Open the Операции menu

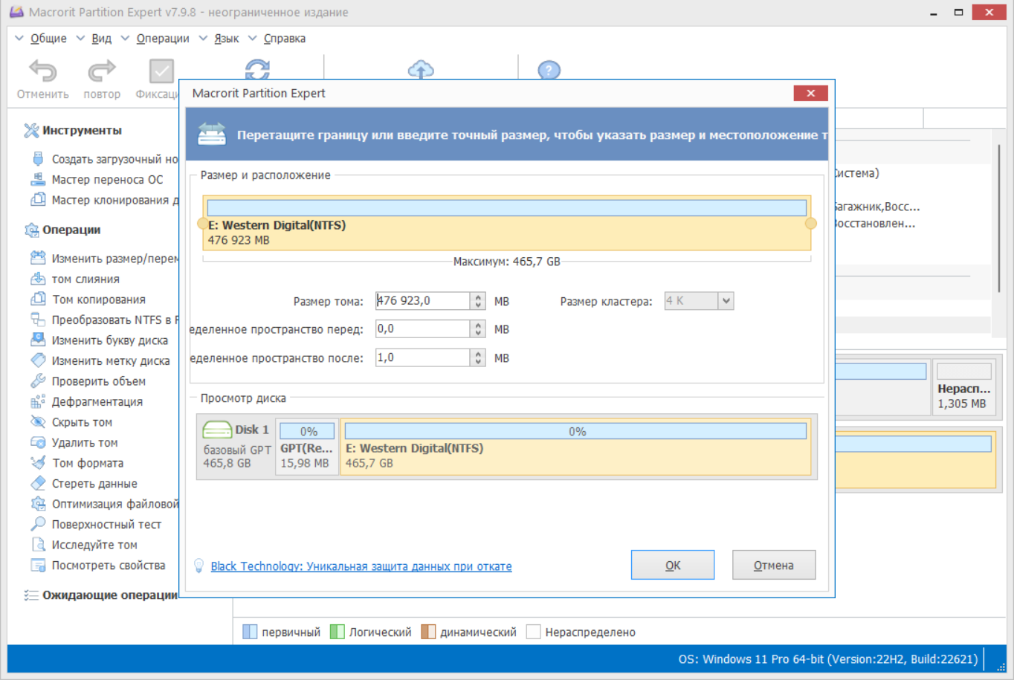tap(162, 39)
